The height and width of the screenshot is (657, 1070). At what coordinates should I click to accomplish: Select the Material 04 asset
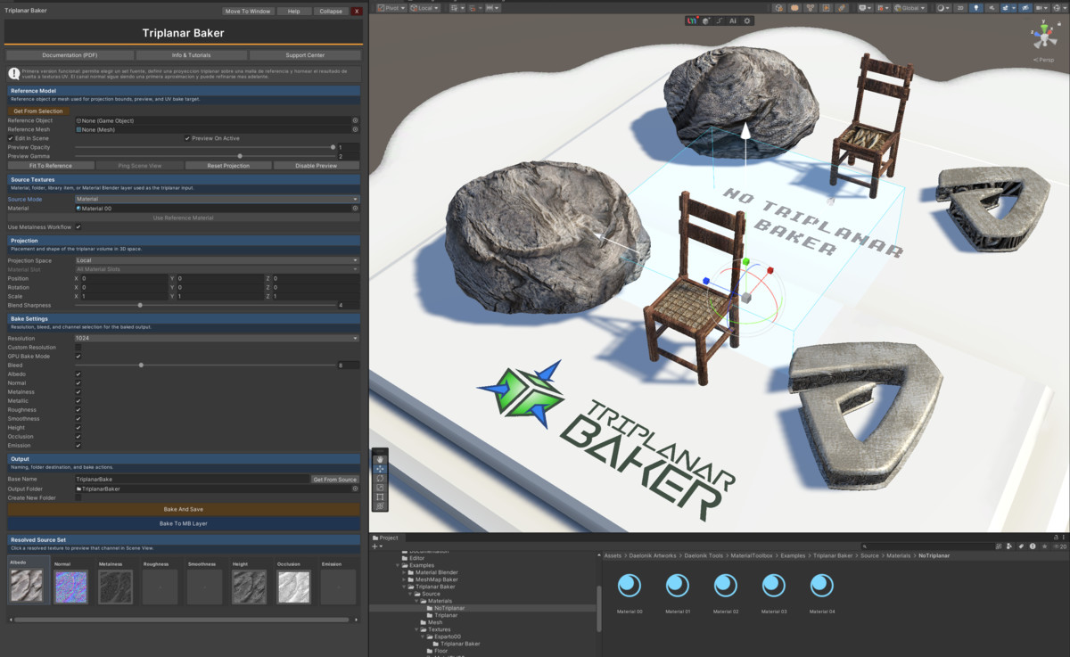822,586
